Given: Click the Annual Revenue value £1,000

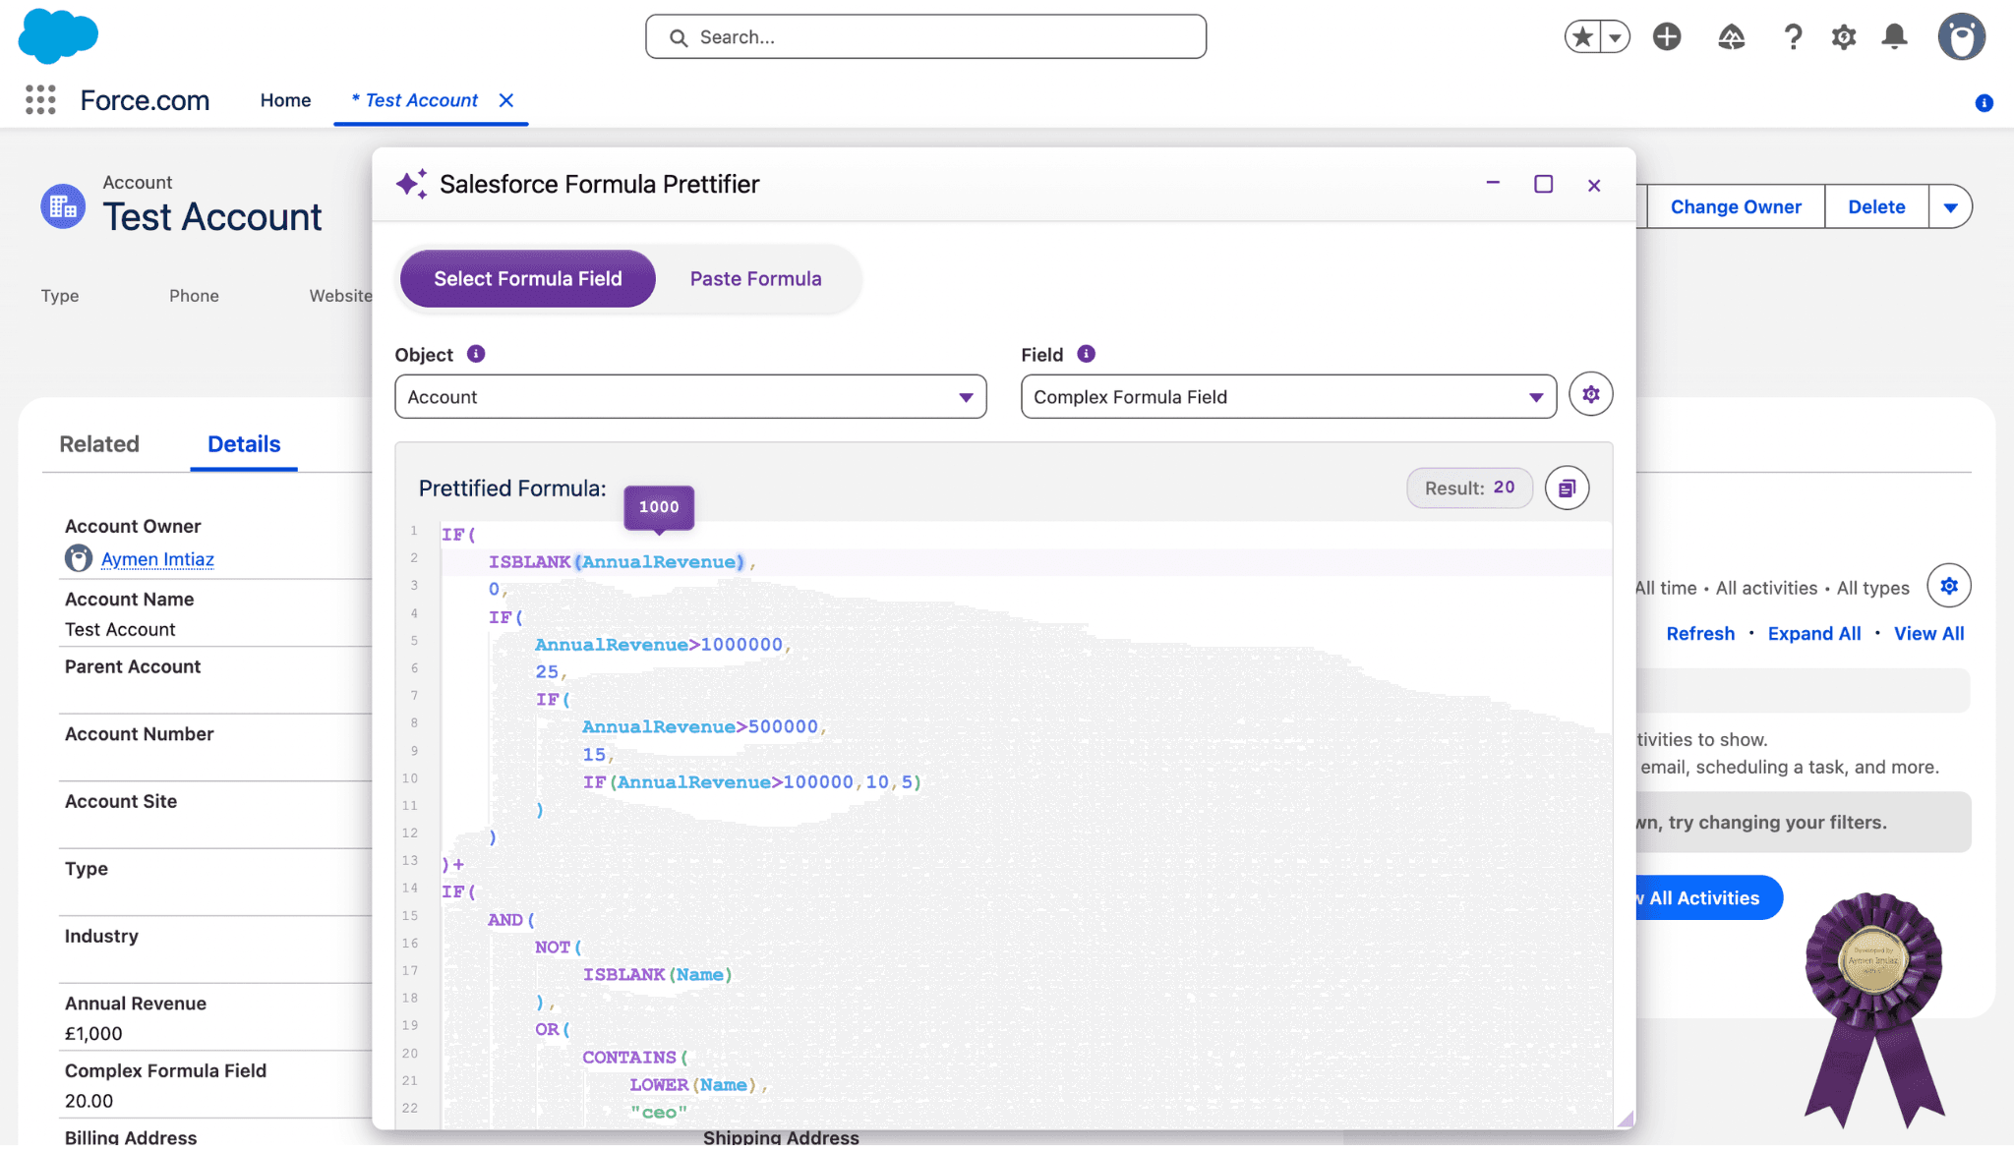Looking at the screenshot, I should tap(93, 1034).
